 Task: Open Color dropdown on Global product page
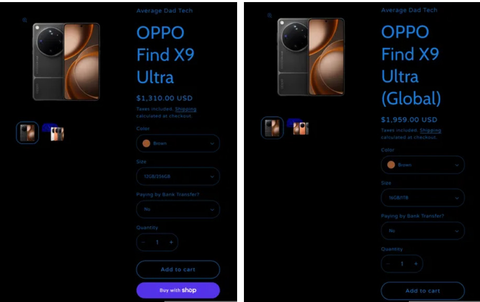tap(422, 165)
